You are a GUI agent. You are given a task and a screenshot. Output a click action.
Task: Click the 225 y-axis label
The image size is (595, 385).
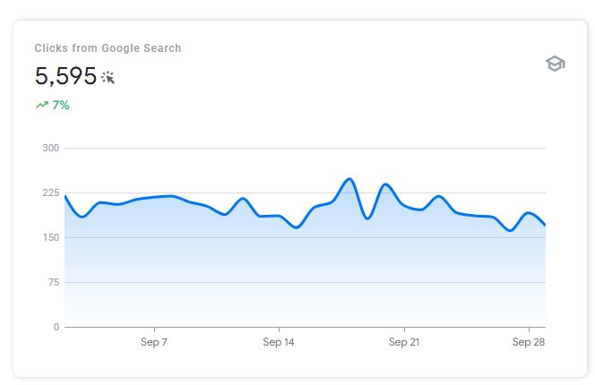50,192
